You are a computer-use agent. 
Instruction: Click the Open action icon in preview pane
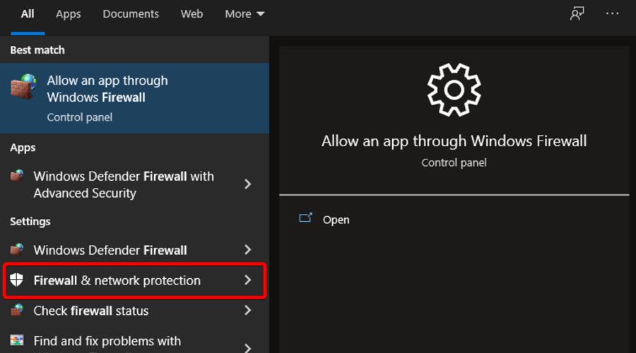click(x=305, y=219)
